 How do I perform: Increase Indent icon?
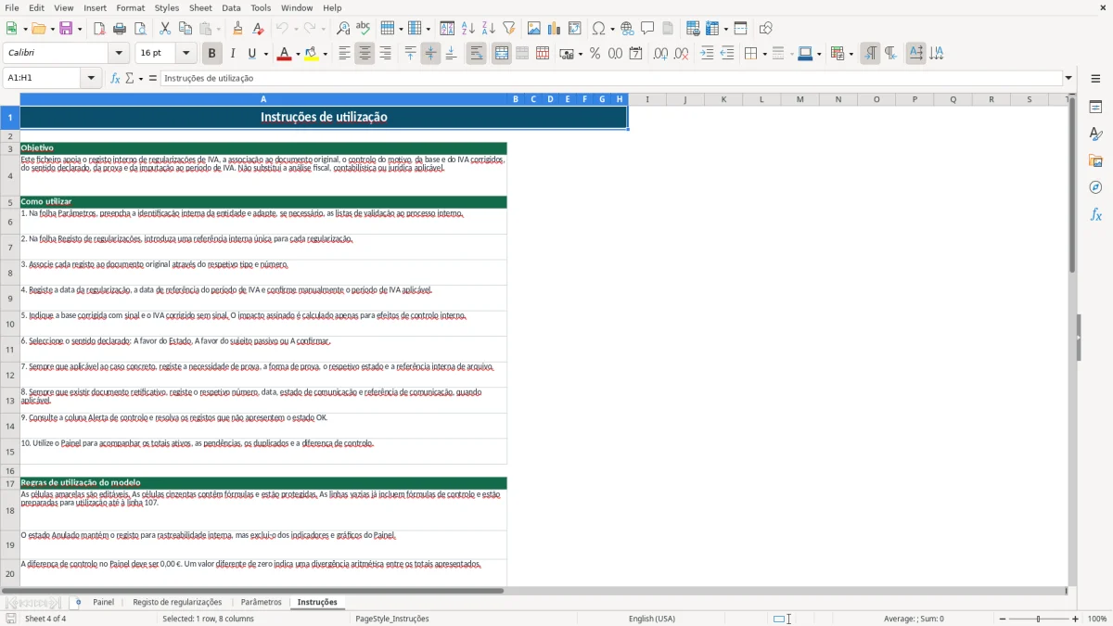(x=707, y=54)
